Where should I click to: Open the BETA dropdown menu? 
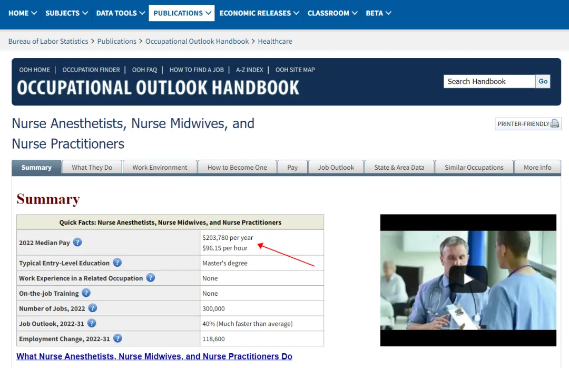pos(378,13)
